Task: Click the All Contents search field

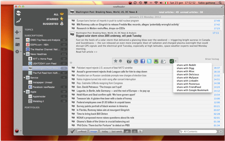Action: tap(198, 132)
